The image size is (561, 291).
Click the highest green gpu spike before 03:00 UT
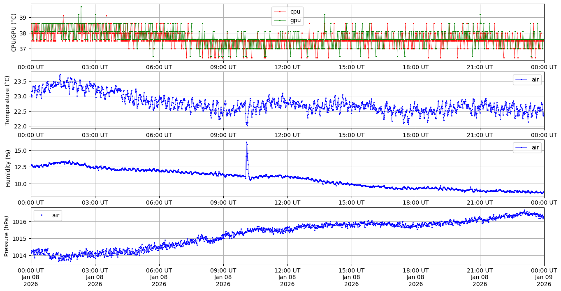(81, 7)
